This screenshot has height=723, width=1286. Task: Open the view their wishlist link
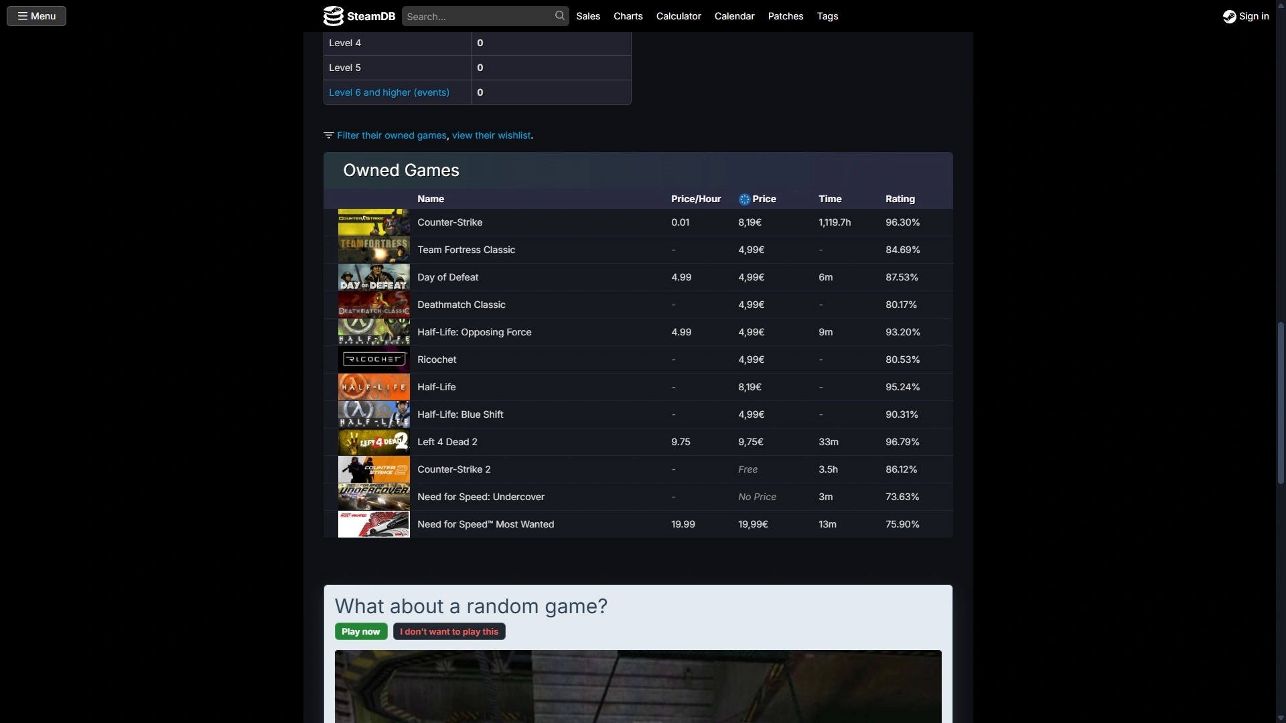[491, 135]
